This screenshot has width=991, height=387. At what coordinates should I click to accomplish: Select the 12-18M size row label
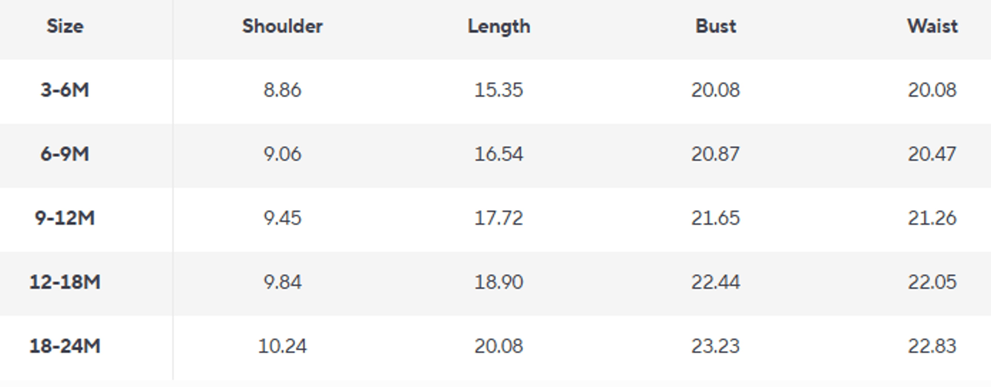tap(65, 282)
